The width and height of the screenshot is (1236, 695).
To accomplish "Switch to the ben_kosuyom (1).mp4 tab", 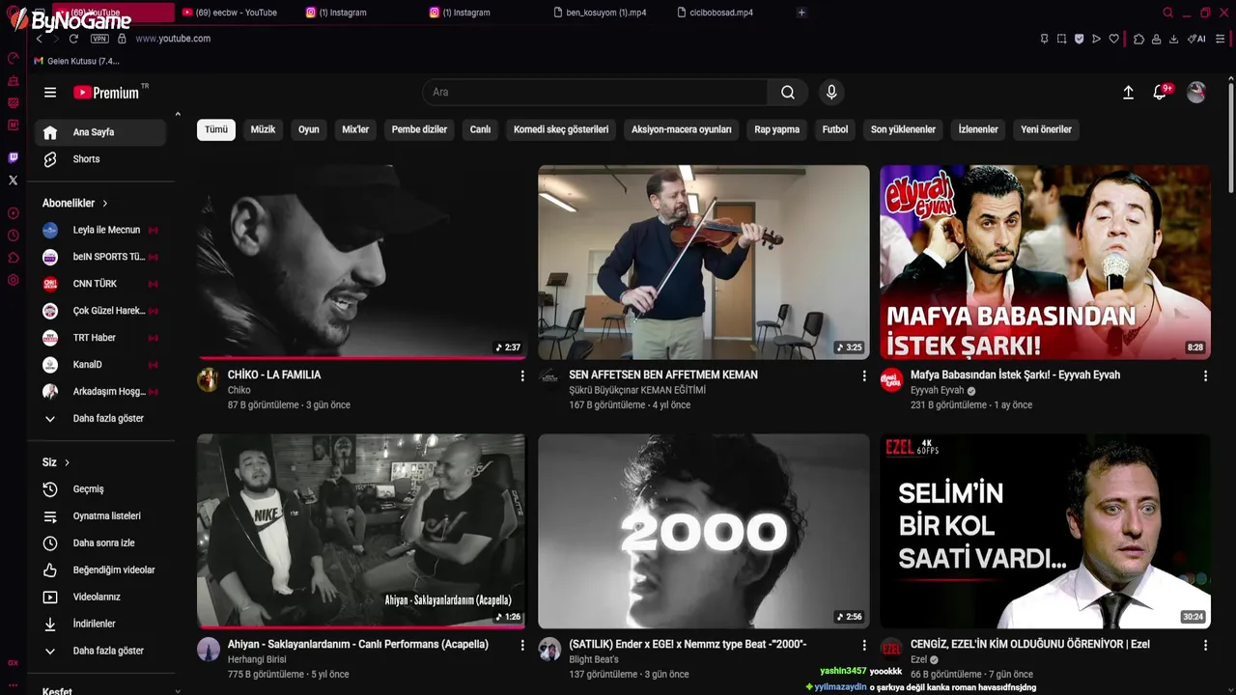I will click(605, 13).
